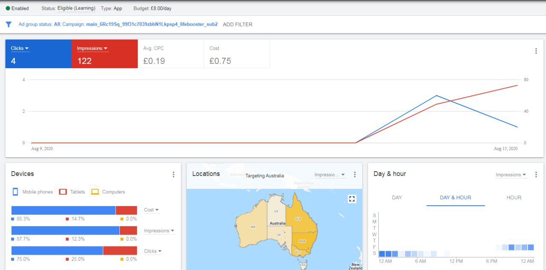Open the chart card three-dot menu
Viewport: 546px width, 270px height.
pyautogui.click(x=536, y=51)
